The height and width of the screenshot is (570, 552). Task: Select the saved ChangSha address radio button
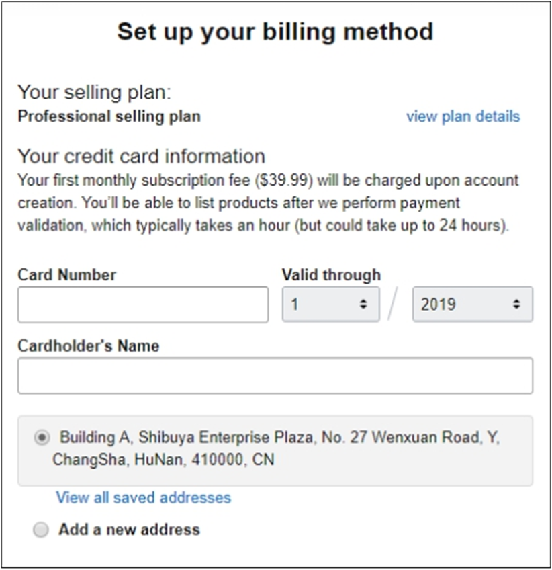tap(42, 438)
